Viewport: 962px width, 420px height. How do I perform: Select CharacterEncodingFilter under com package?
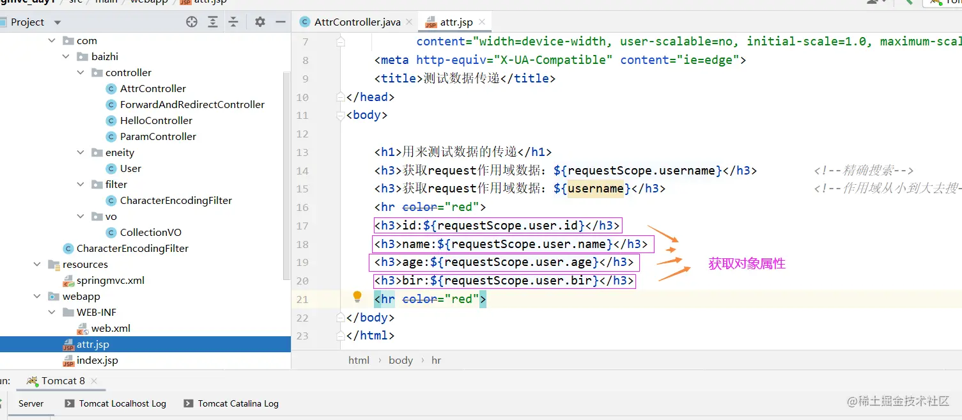tap(132, 248)
